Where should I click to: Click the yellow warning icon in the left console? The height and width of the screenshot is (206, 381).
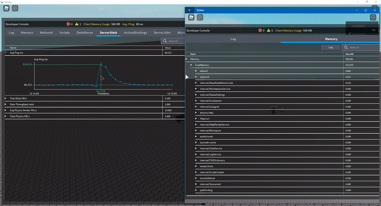pyautogui.click(x=76, y=24)
